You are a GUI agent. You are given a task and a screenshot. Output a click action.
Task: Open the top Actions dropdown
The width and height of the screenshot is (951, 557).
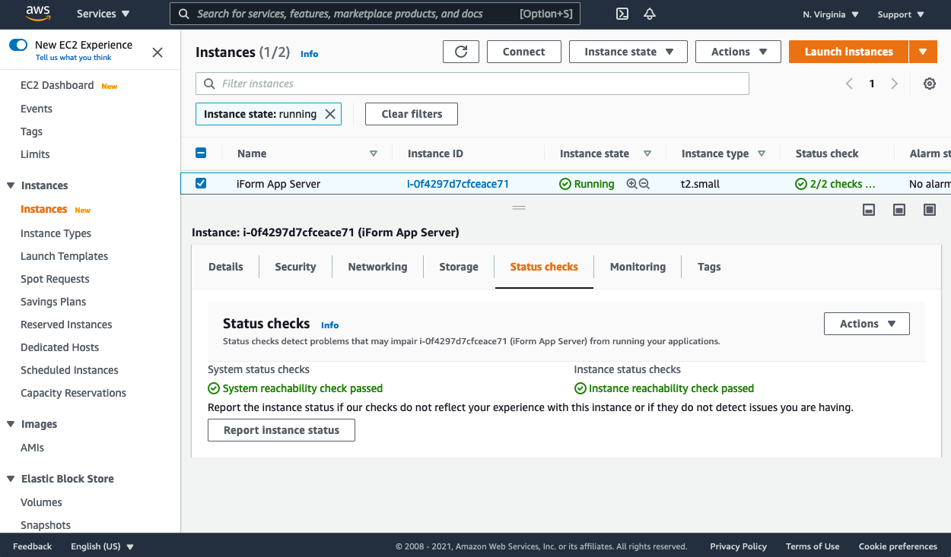click(738, 52)
